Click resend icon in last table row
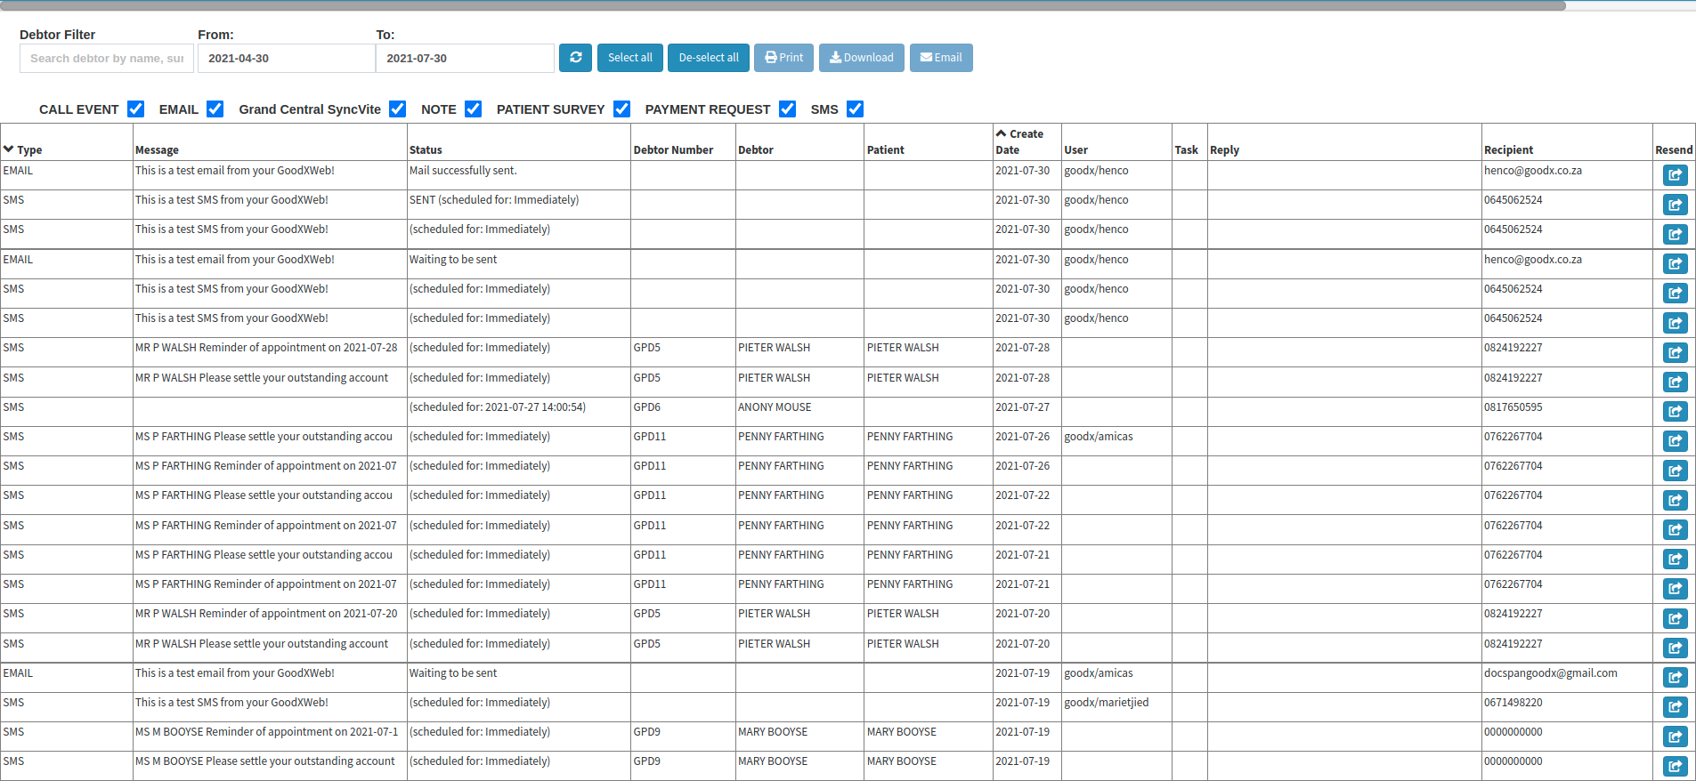Image resolution: width=1696 pixels, height=781 pixels. pos(1675,766)
